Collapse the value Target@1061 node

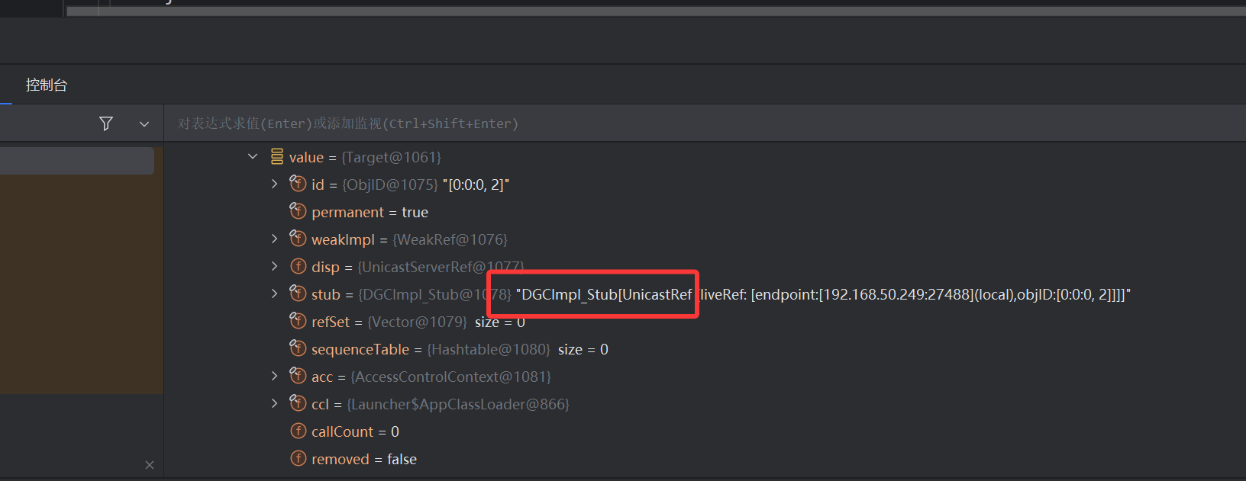(x=253, y=157)
